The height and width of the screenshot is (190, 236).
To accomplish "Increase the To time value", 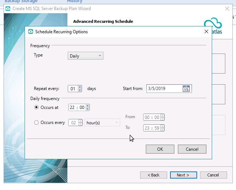I will coord(163,126).
